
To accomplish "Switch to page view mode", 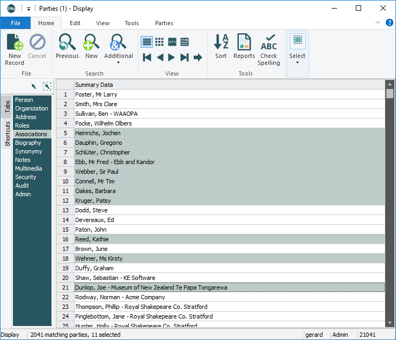I will 185,41.
